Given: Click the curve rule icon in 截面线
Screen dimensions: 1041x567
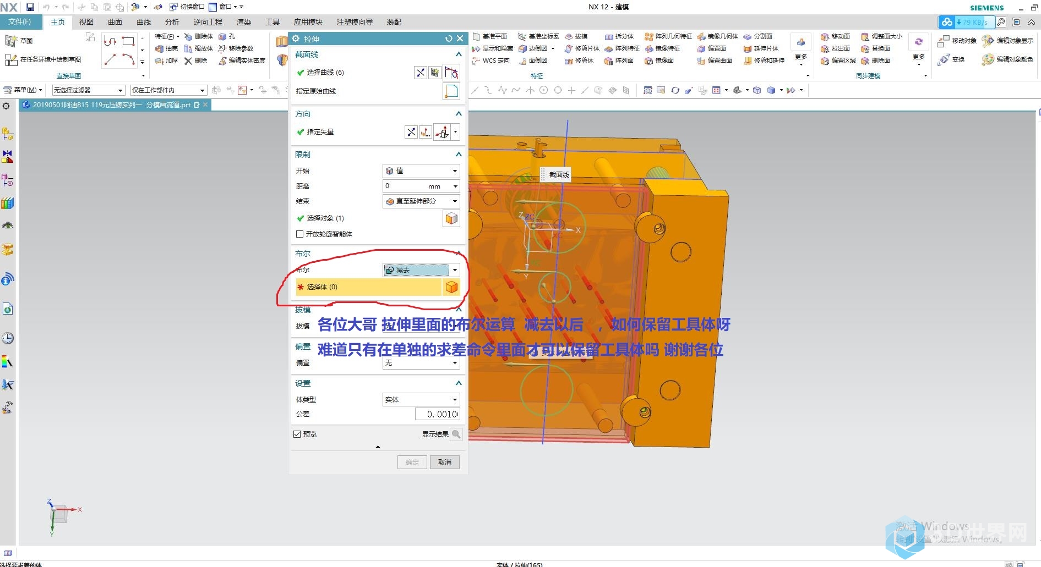Looking at the screenshot, I should 451,73.
